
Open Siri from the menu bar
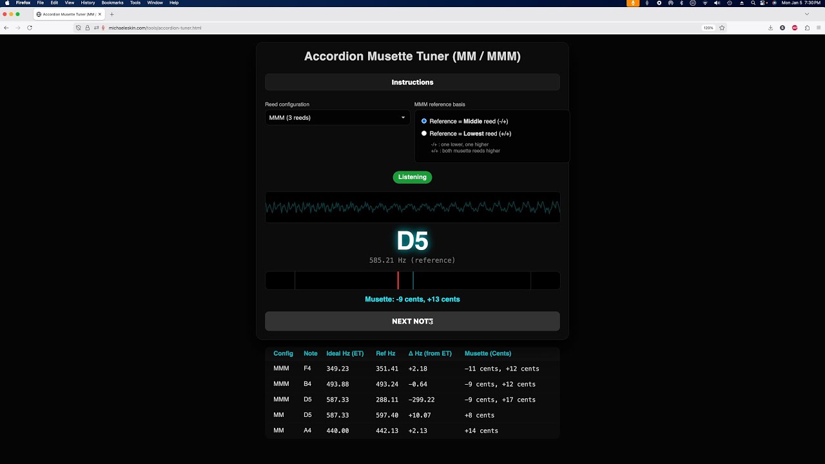[774, 3]
